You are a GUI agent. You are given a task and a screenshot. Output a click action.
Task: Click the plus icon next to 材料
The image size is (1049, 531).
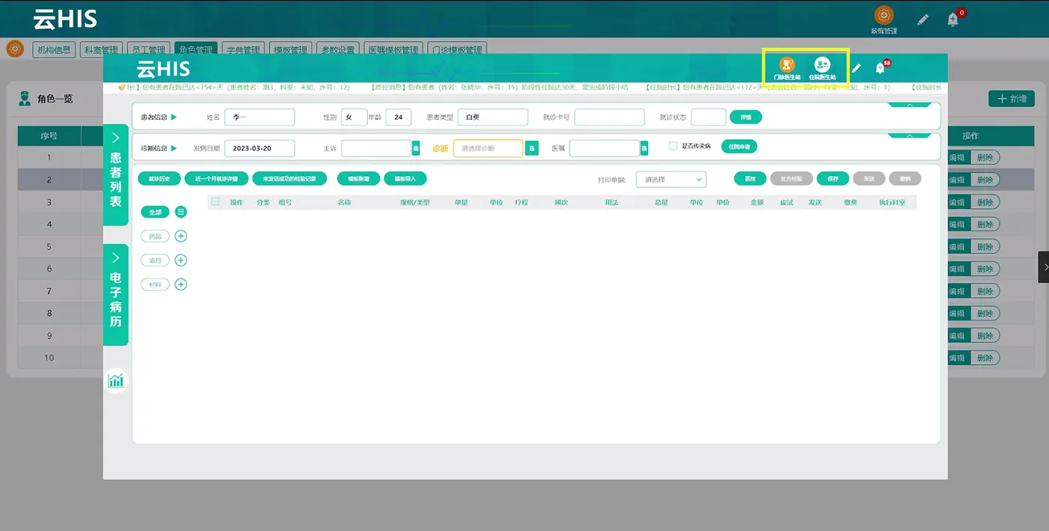coord(181,284)
